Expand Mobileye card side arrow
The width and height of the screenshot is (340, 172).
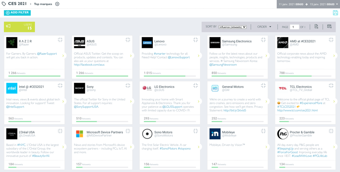266,147
